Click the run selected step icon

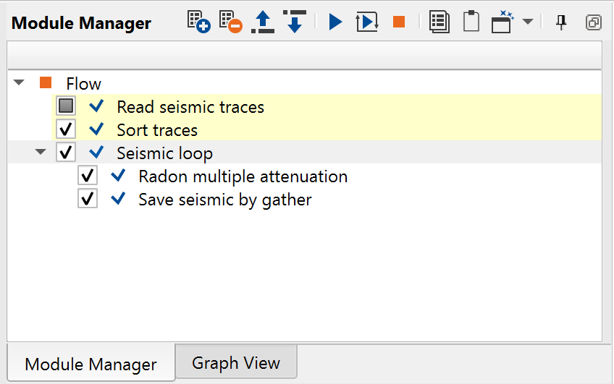coord(367,22)
